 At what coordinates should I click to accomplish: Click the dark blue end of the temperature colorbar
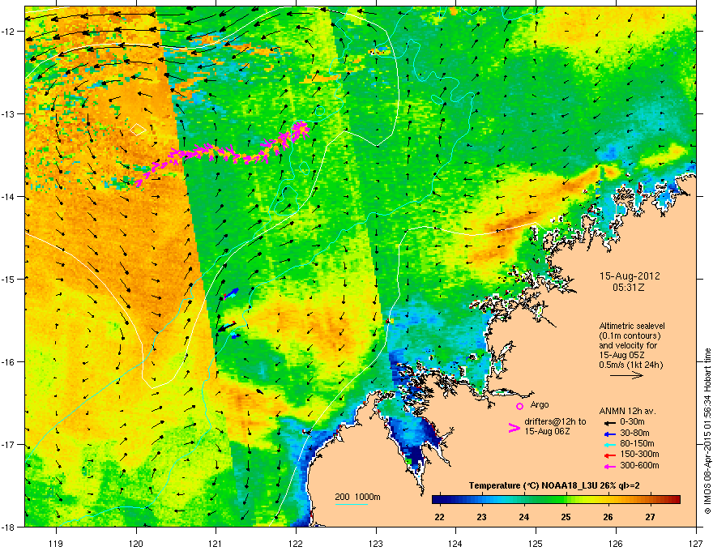click(438, 500)
